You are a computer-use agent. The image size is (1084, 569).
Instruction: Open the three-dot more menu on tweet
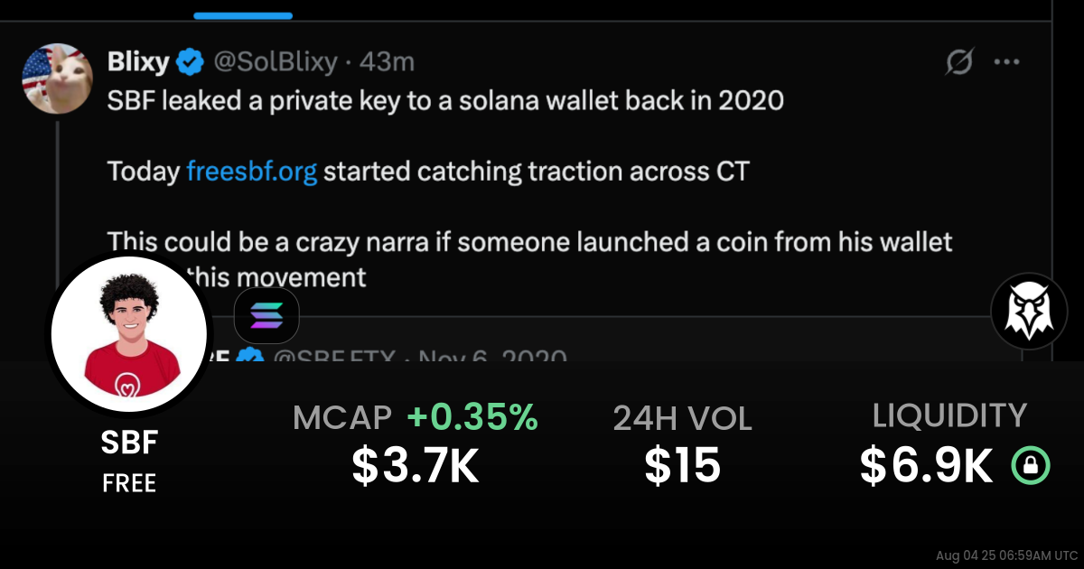pos(1006,62)
